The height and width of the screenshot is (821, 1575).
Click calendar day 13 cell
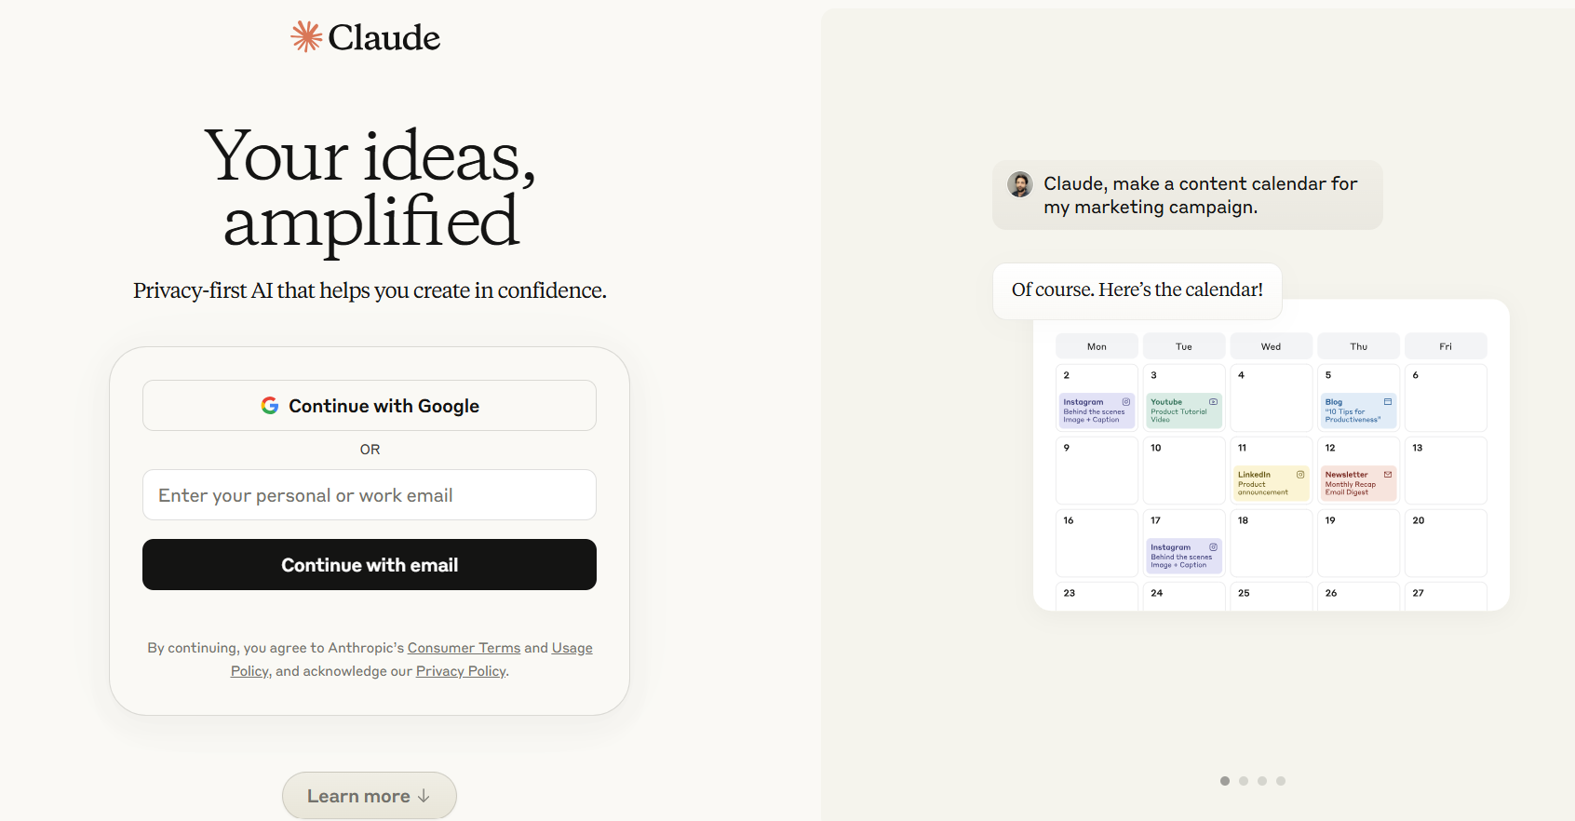(1446, 471)
